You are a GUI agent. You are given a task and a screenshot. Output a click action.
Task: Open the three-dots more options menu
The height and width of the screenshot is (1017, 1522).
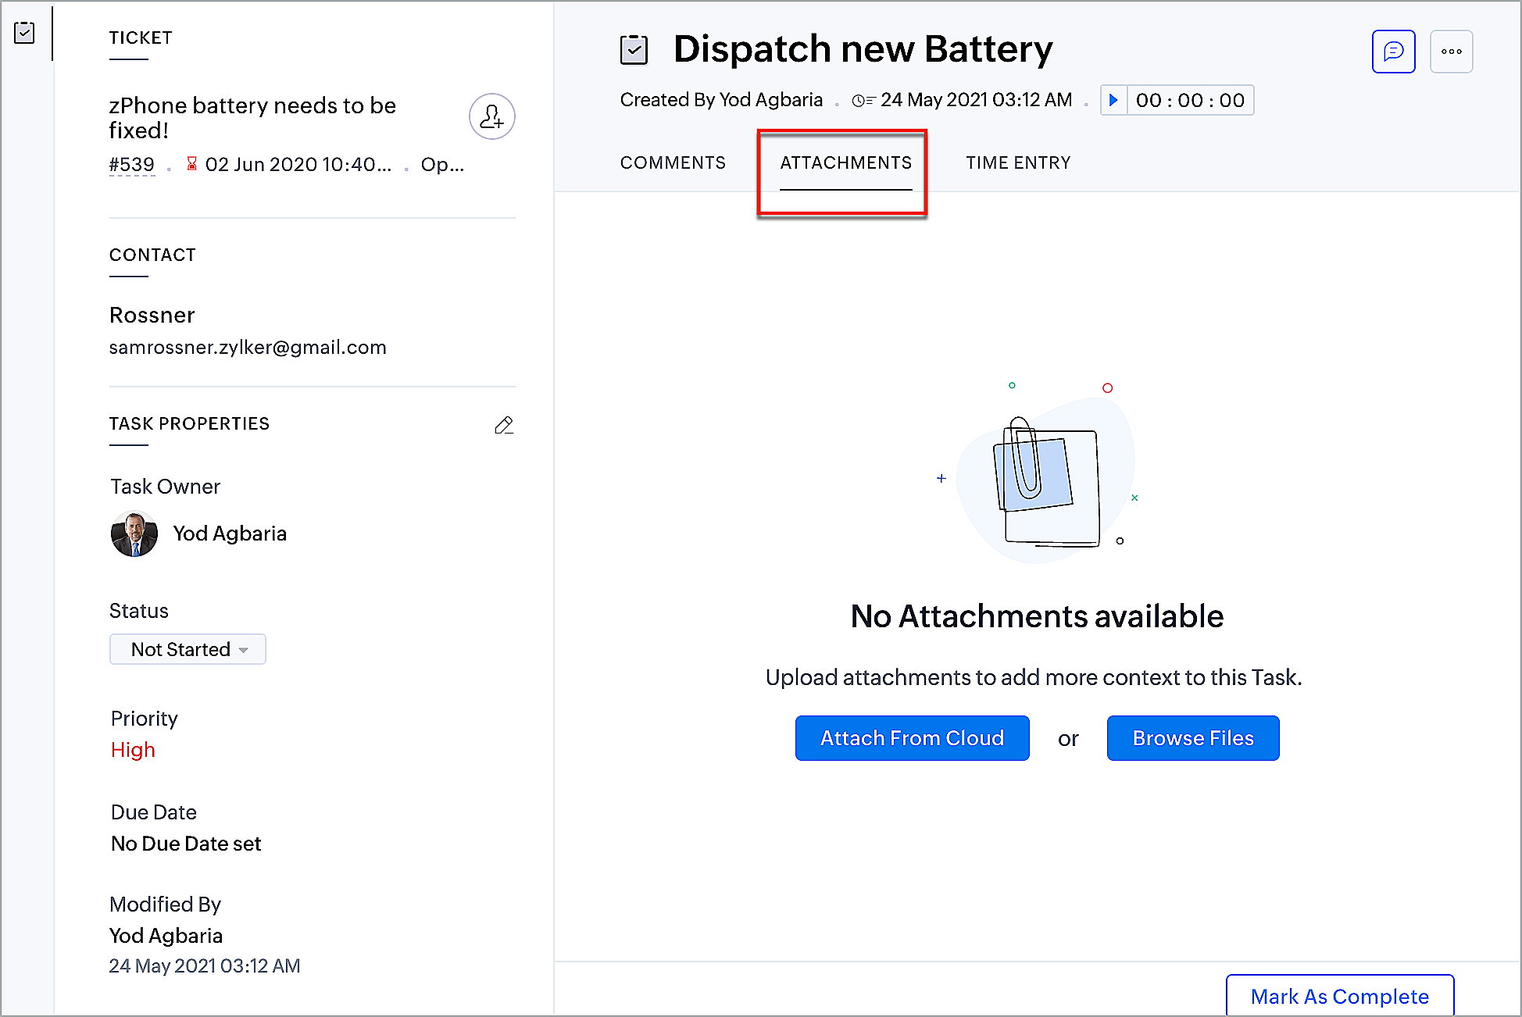coord(1451,52)
